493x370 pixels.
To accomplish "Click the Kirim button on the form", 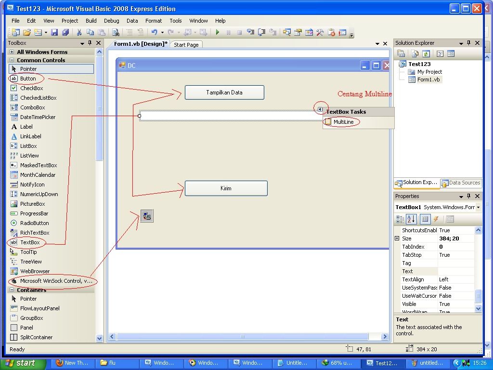I will click(x=226, y=188).
